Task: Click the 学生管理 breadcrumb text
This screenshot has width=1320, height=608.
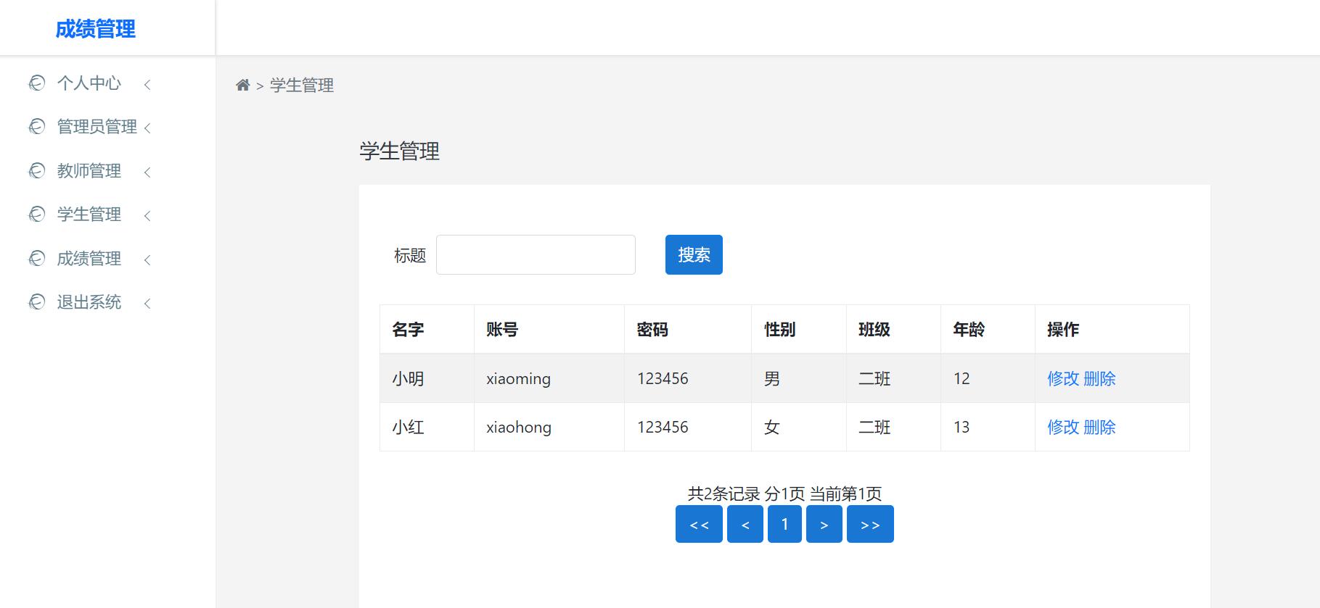Action: [x=302, y=86]
